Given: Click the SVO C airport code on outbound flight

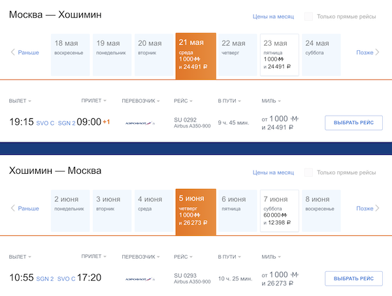Looking at the screenshot, I should tap(45, 123).
